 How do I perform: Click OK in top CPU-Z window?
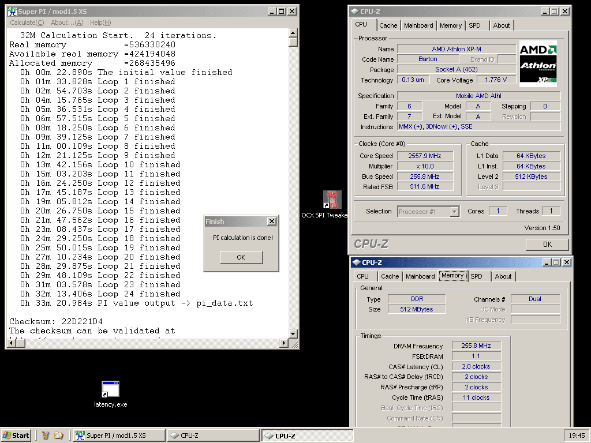tap(547, 245)
